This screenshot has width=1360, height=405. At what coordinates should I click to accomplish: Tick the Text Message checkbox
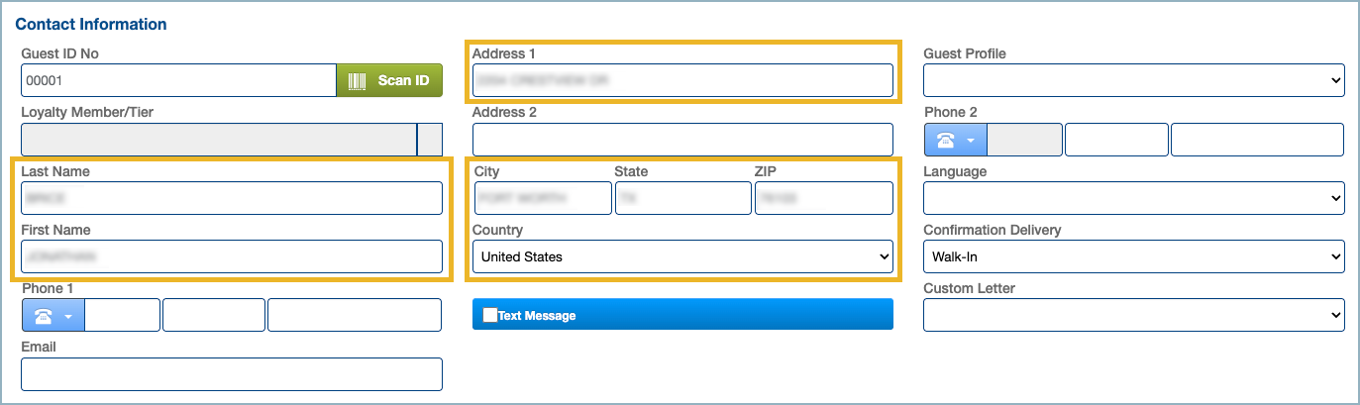coord(489,315)
